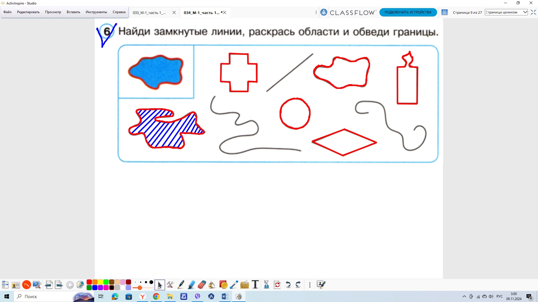Click the Undo arrow
538x302 pixels.
pyautogui.click(x=288, y=285)
